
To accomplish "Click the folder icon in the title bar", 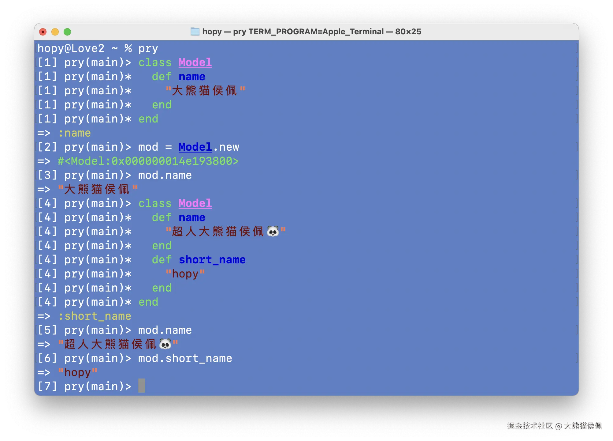I will point(195,32).
